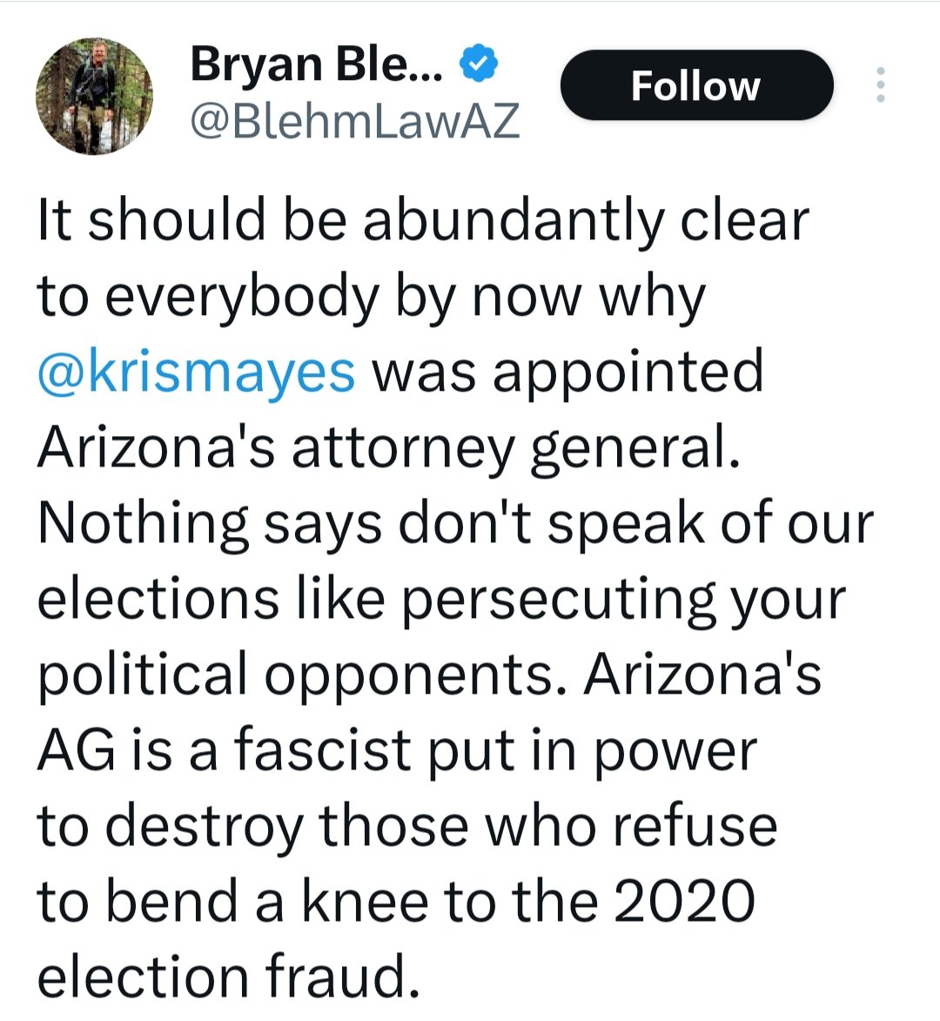This screenshot has height=1021, width=940.
Task: Click the text 'to everybody by now why'
Action: pos(371,297)
